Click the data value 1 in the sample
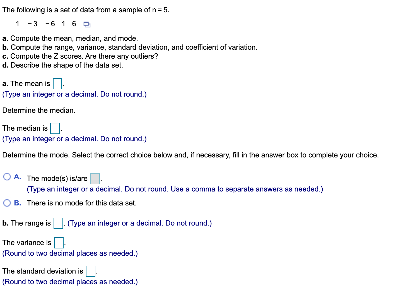The width and height of the screenshot is (415, 297). click(18, 24)
